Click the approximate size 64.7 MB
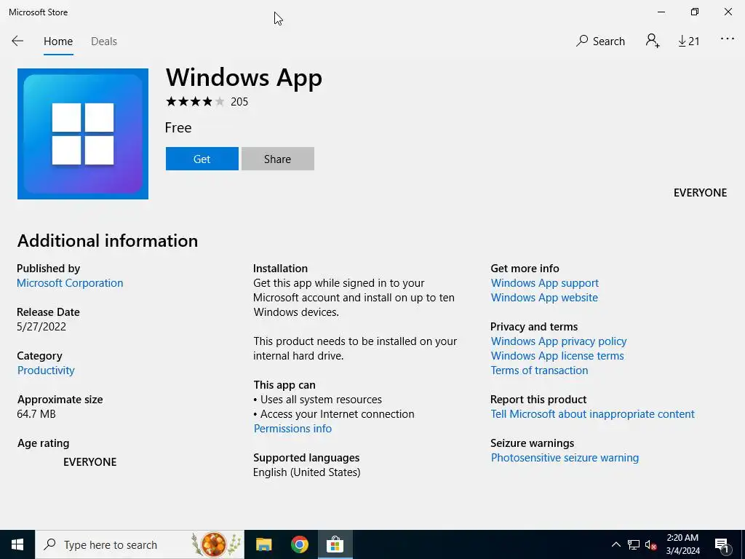This screenshot has width=745, height=559. point(36,414)
